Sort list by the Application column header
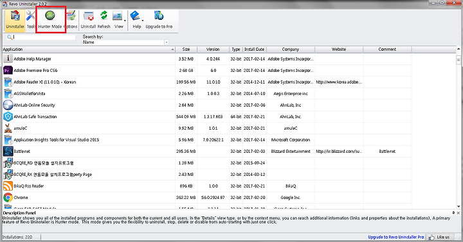This screenshot has width=463, height=242. 89,49
